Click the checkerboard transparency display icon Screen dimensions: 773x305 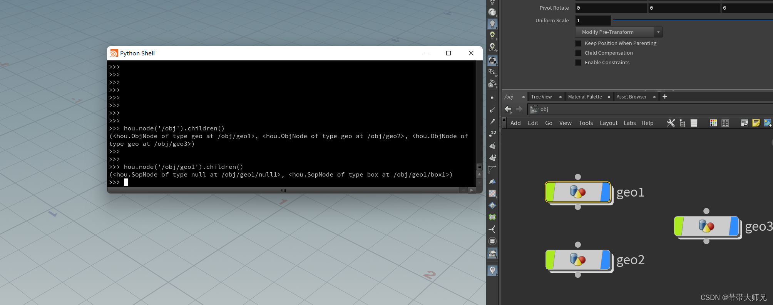pyautogui.click(x=492, y=193)
